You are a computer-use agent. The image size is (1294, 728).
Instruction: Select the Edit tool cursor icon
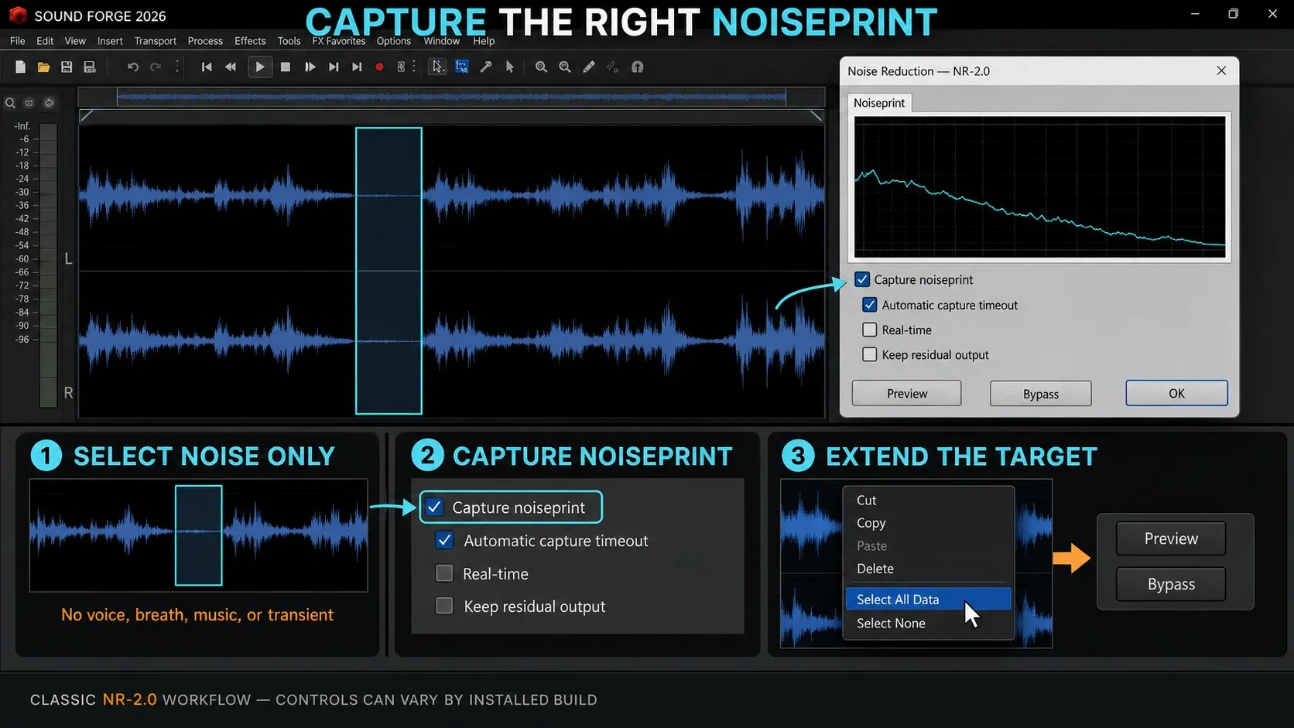(437, 67)
